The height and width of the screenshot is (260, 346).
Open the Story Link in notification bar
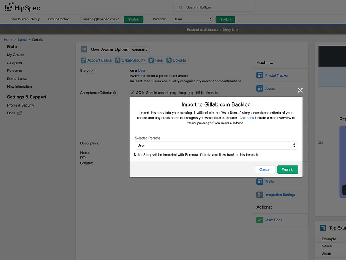point(231,29)
